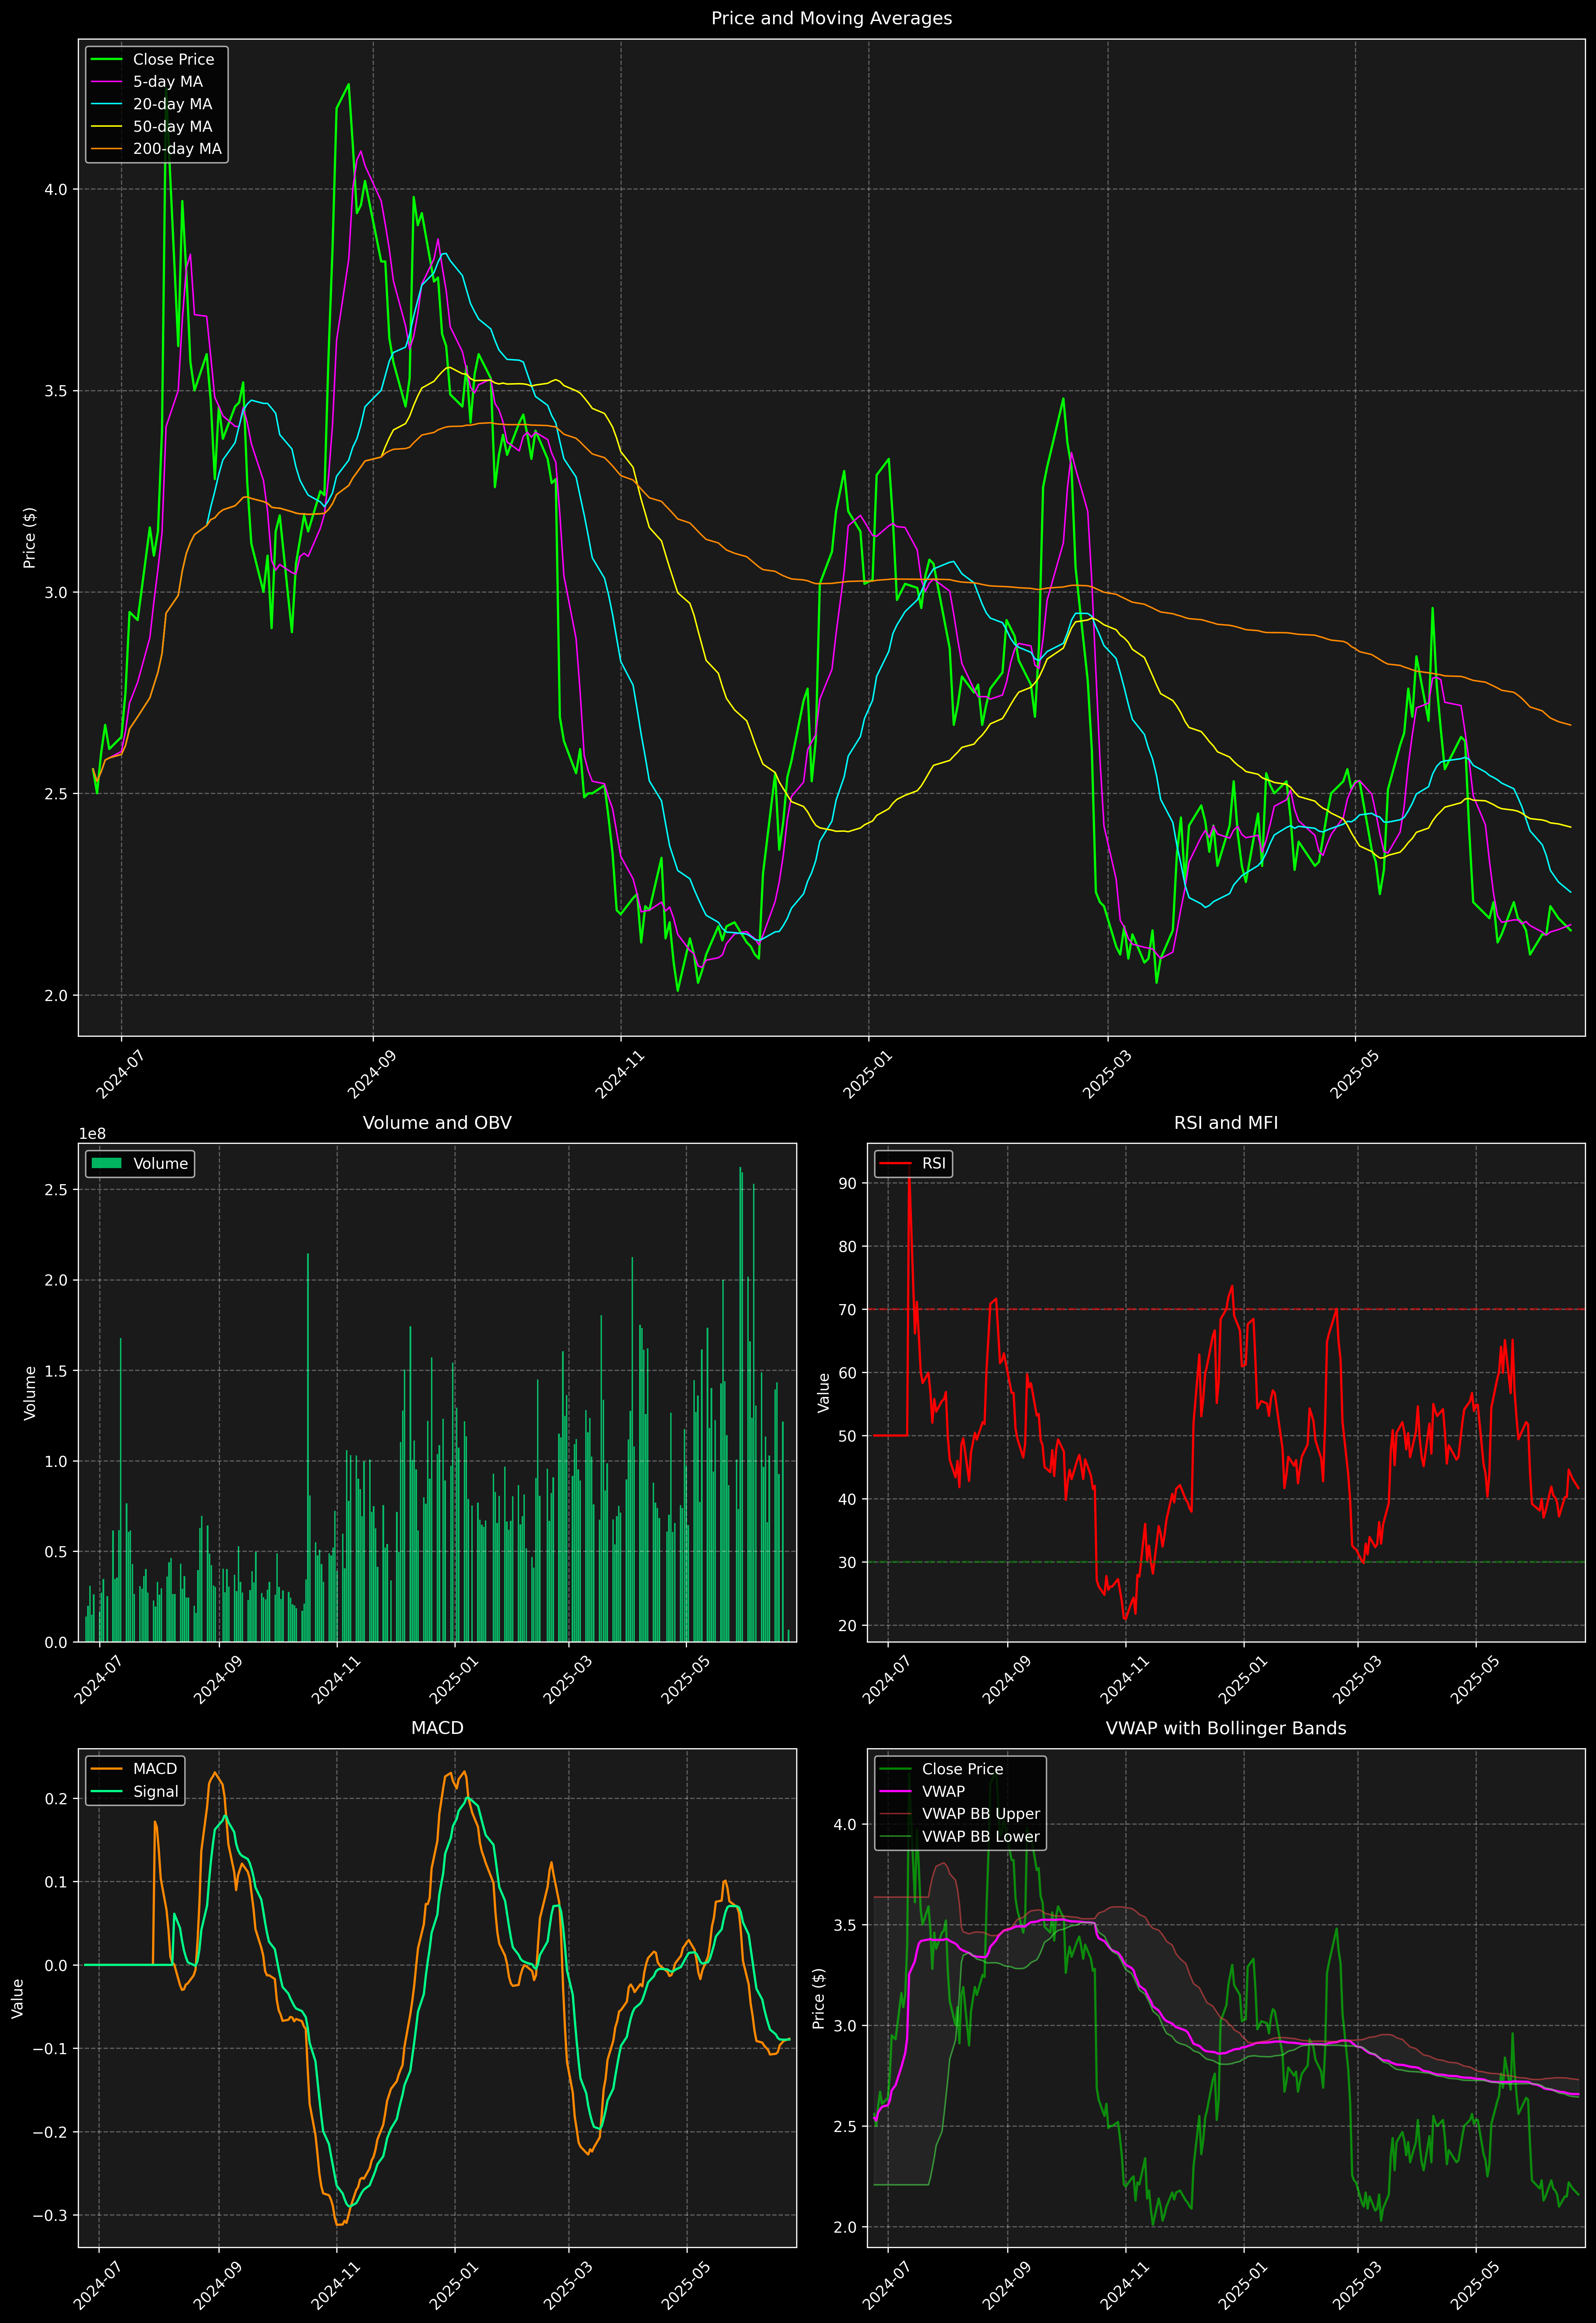Click the red RSI line sample in the legend

895,1163
